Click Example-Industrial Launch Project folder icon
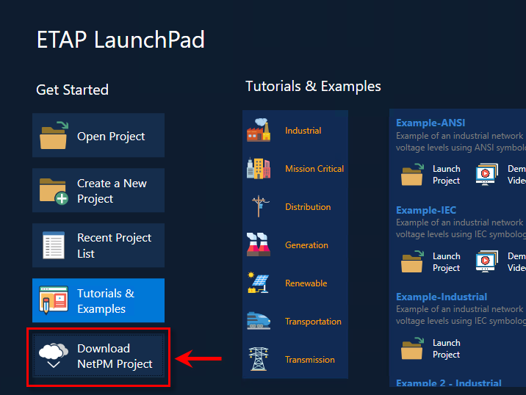526x395 pixels. pos(412,349)
